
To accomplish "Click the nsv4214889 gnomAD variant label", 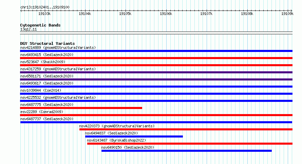I will pyautogui.click(x=58, y=48).
